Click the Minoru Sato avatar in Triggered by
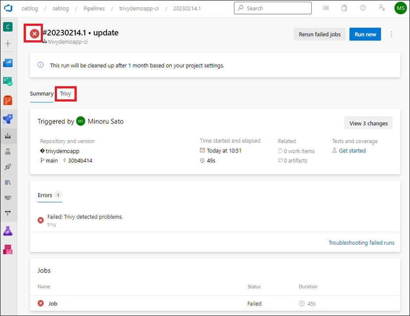410x316 pixels. point(81,121)
